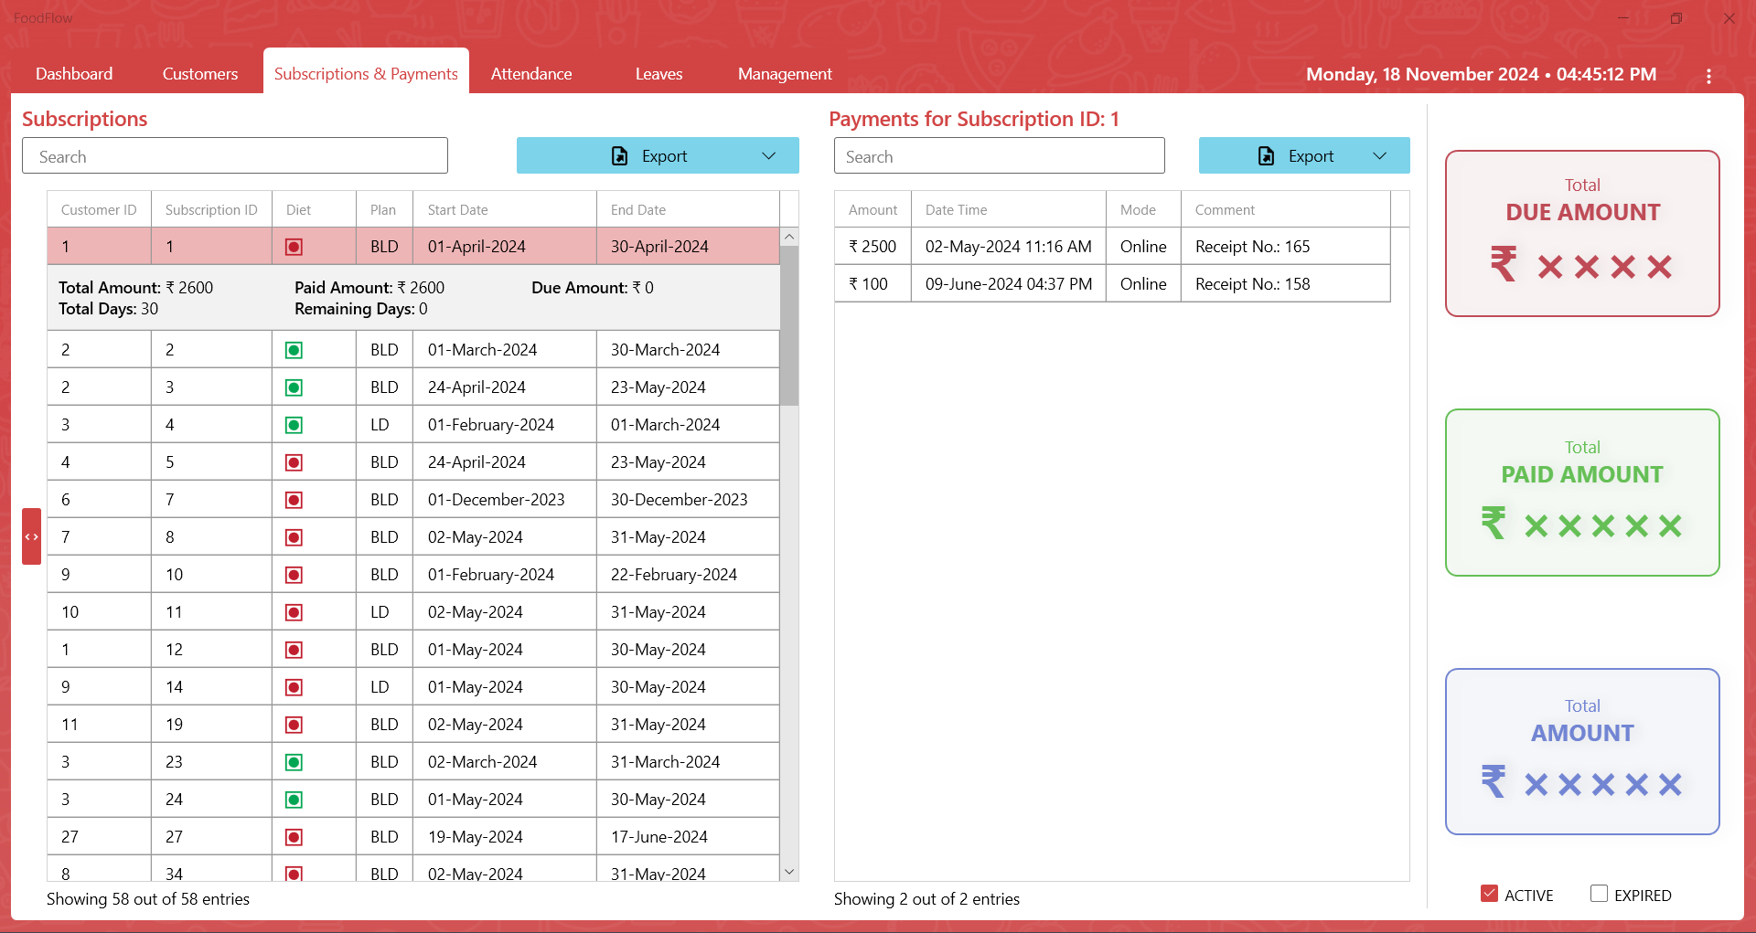Reveal the blue Total Amount card
The width and height of the screenshot is (1756, 933).
[1582, 751]
